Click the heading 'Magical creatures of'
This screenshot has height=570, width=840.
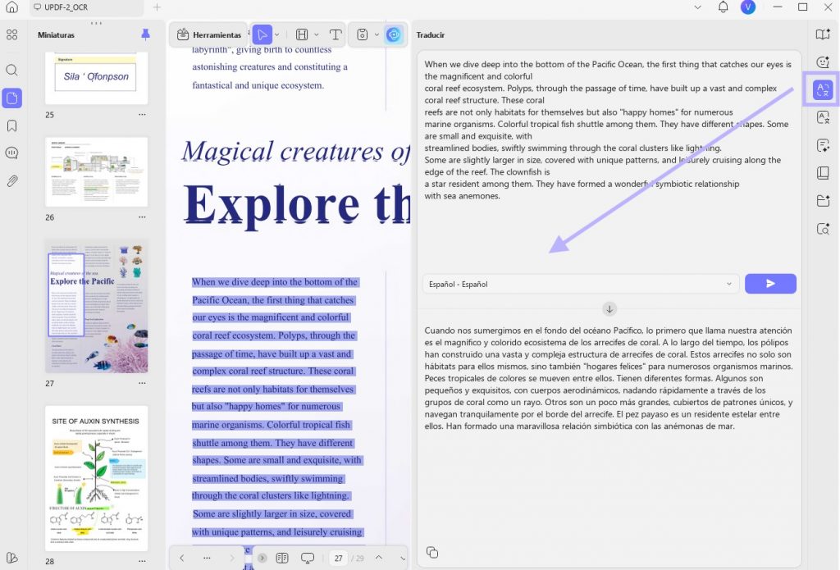295,152
